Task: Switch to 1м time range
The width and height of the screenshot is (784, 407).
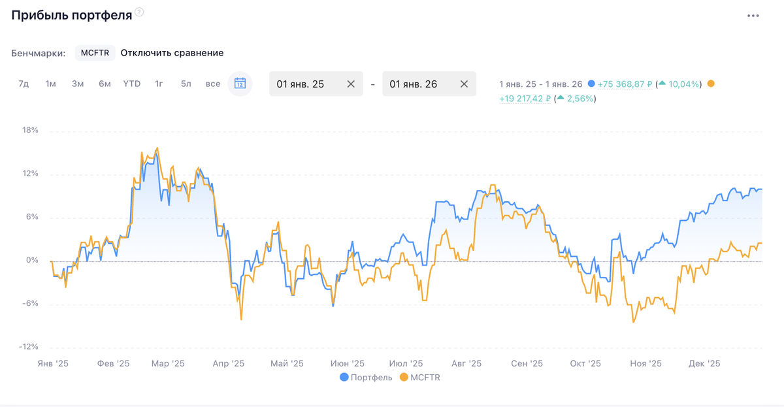Action: 50,84
